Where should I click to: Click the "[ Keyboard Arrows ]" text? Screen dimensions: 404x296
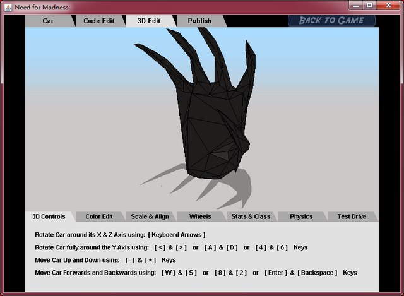pos(177,235)
